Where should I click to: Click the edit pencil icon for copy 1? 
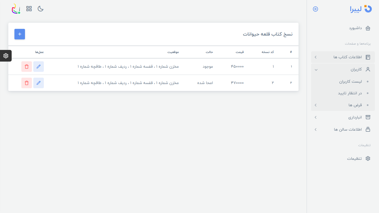39,67
